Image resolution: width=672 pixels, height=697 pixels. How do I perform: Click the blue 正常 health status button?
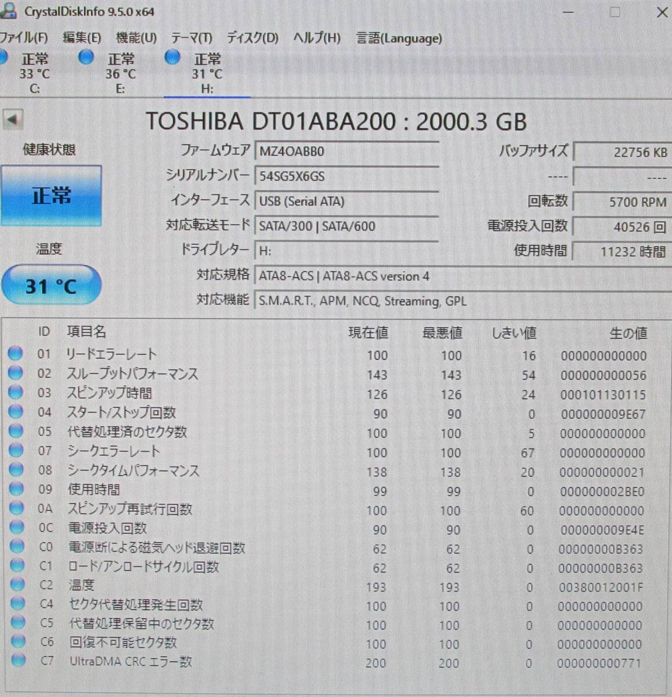coord(51,196)
